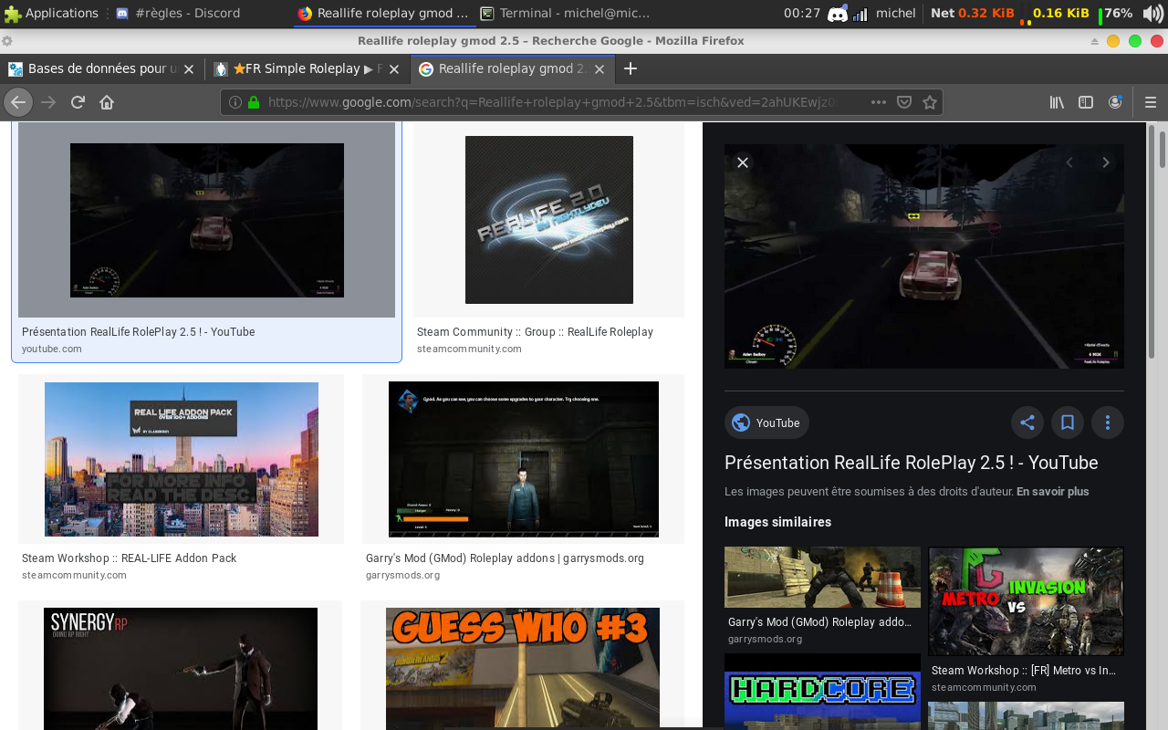The height and width of the screenshot is (730, 1168).
Task: Open the Real Life Addon Pack thumbnail
Action: (x=182, y=459)
